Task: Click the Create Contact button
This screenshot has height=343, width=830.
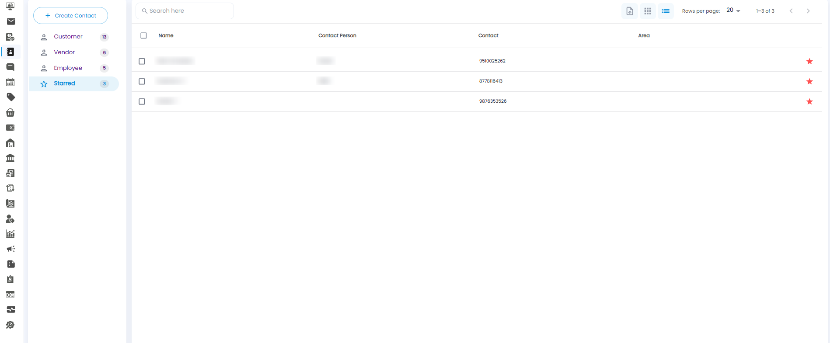Action: (70, 15)
